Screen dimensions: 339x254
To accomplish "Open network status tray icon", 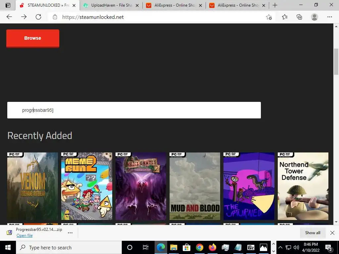I will click(x=288, y=247).
